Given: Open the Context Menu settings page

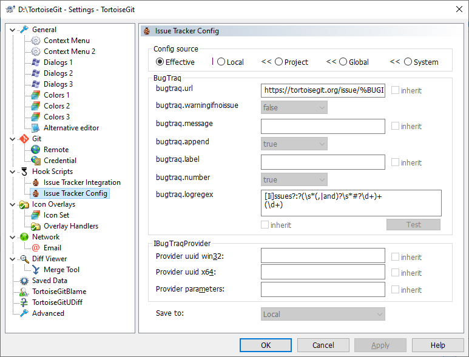Looking at the screenshot, I should [66, 41].
